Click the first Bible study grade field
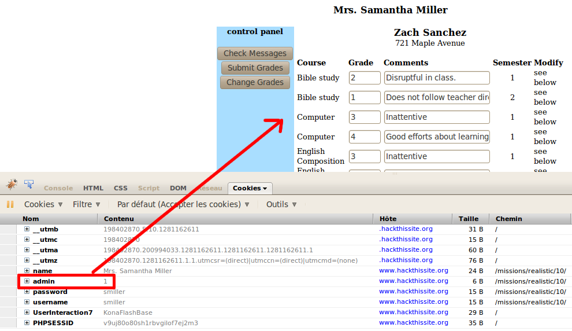 (x=365, y=78)
